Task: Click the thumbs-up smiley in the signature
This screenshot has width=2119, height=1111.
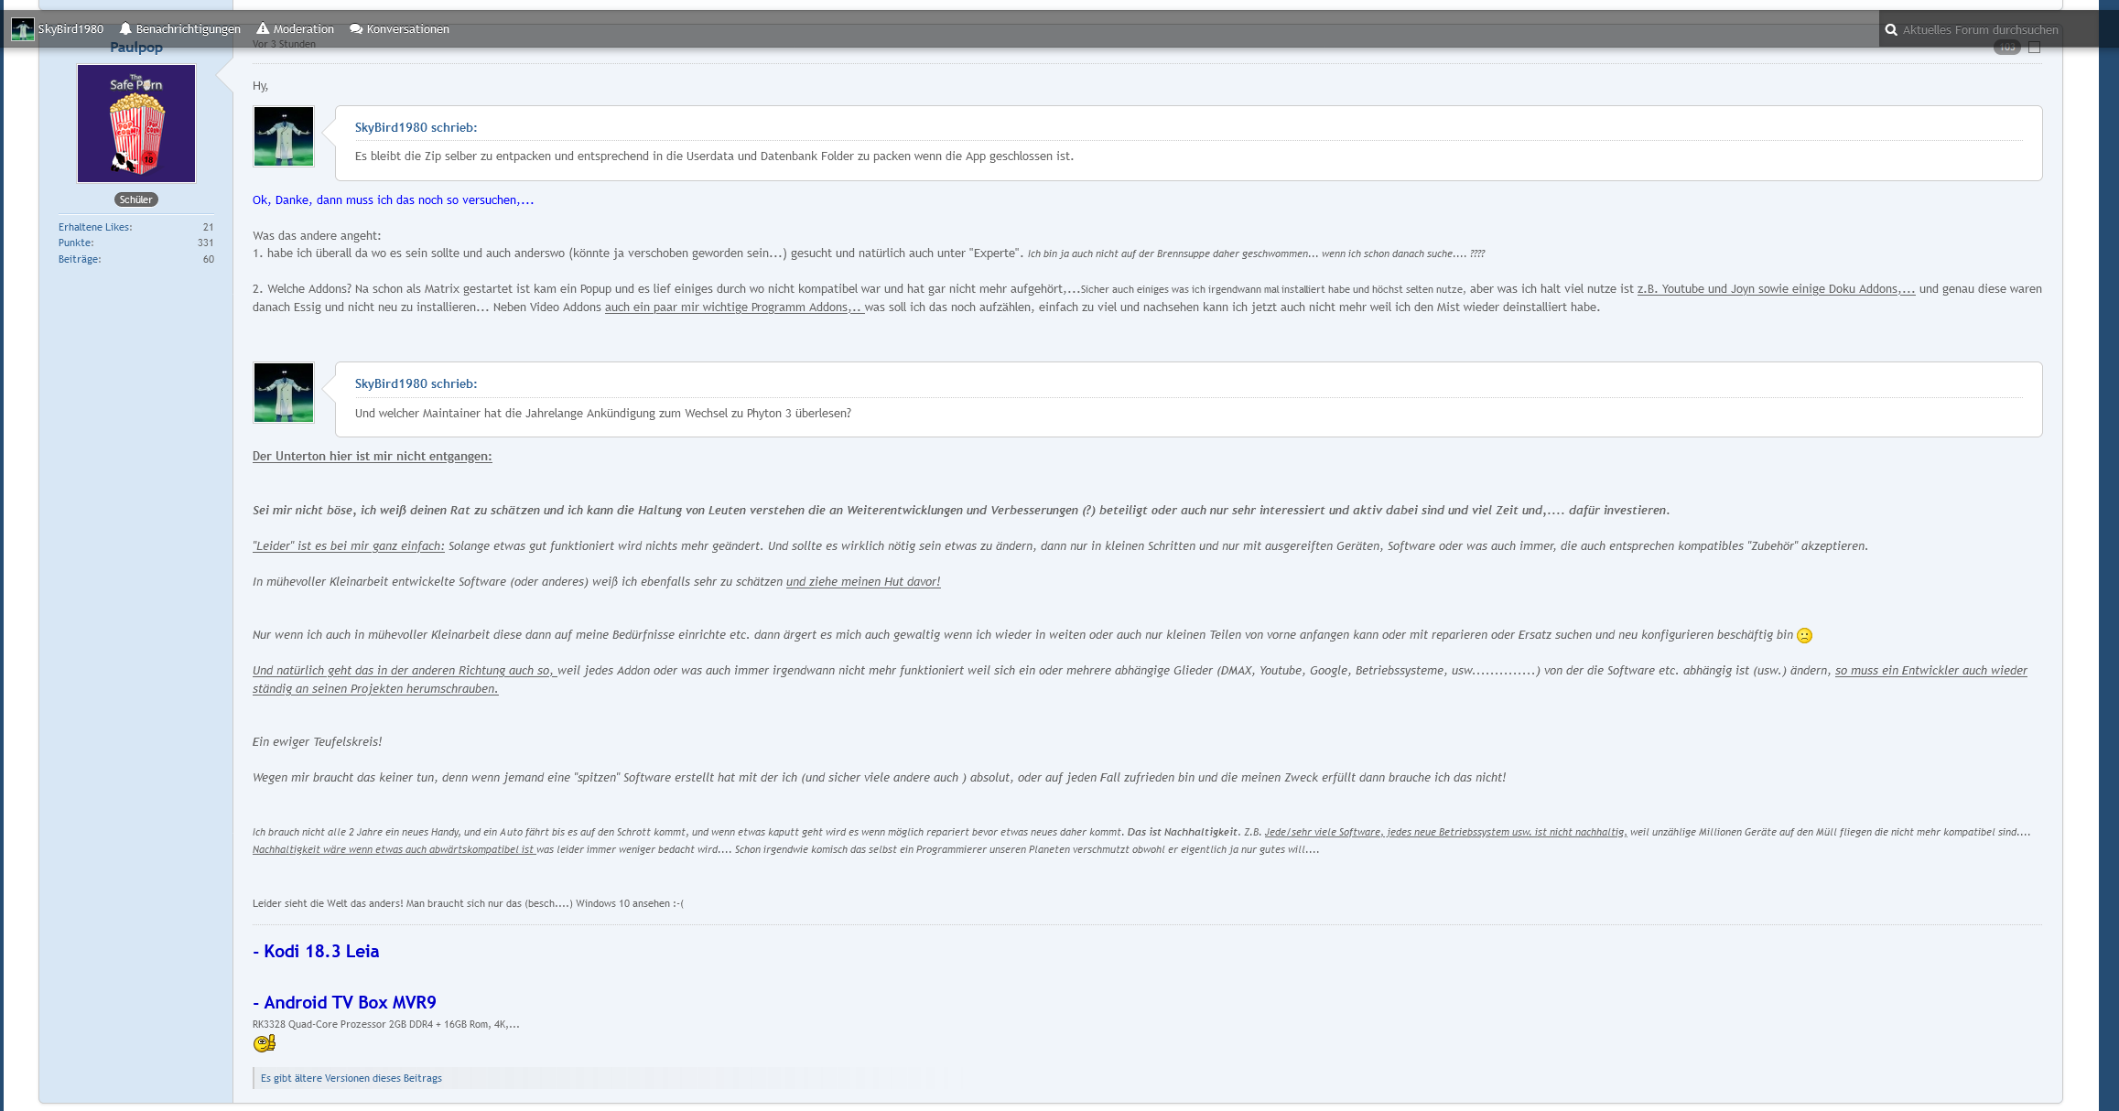Action: pyautogui.click(x=265, y=1043)
